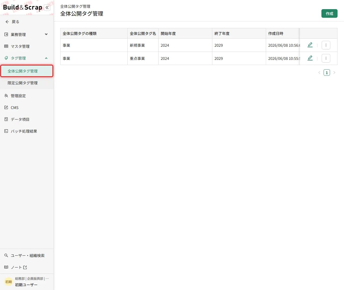Click the external link icon beside ノート

tap(25, 267)
